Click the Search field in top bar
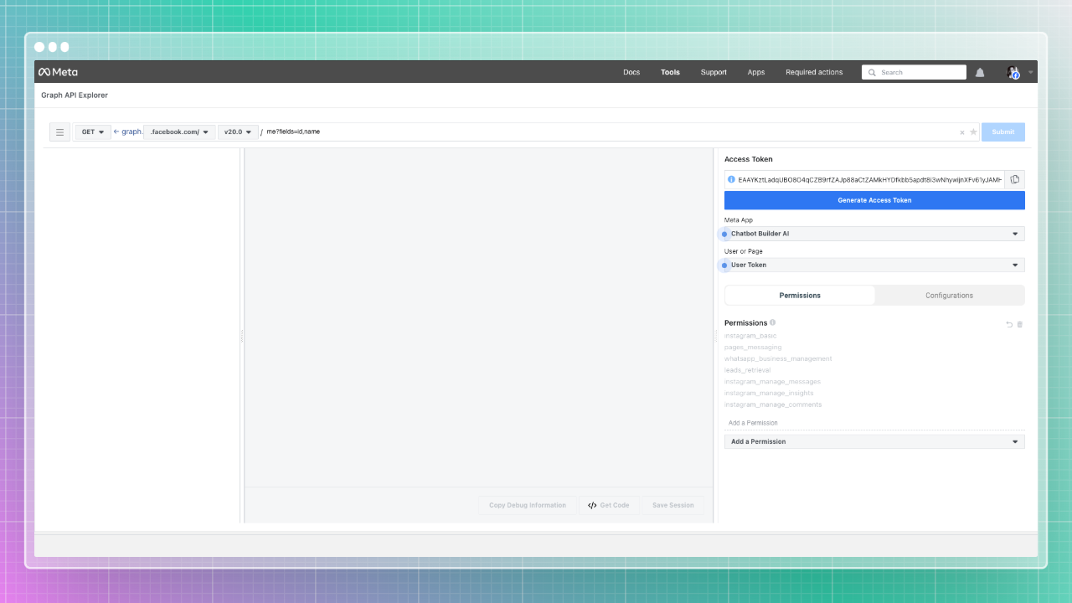 tap(914, 72)
